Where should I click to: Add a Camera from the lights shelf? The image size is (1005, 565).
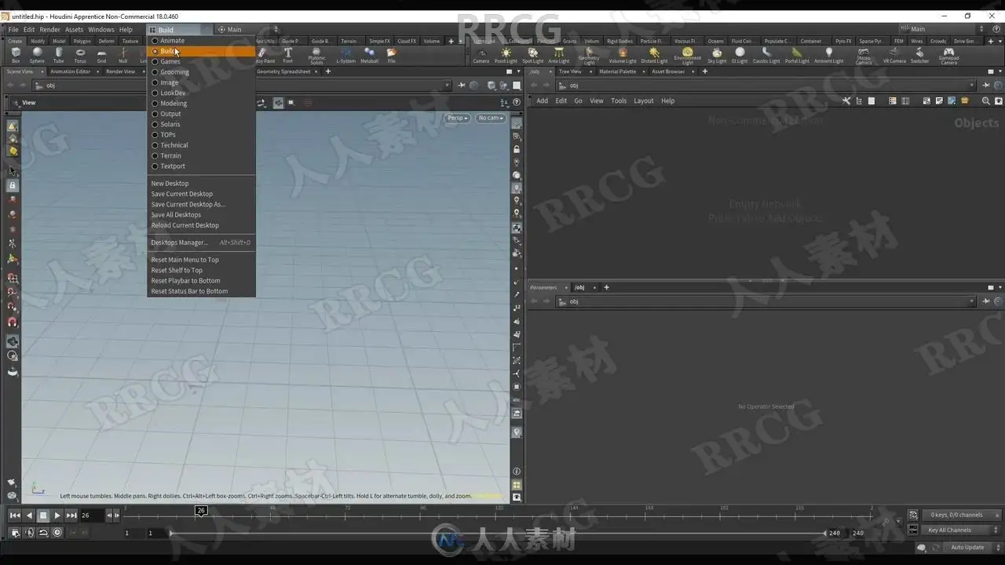point(481,55)
